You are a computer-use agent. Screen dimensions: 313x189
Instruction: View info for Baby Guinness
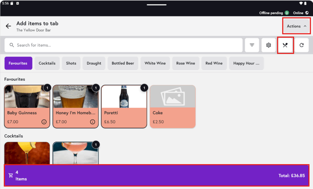tap(44, 122)
